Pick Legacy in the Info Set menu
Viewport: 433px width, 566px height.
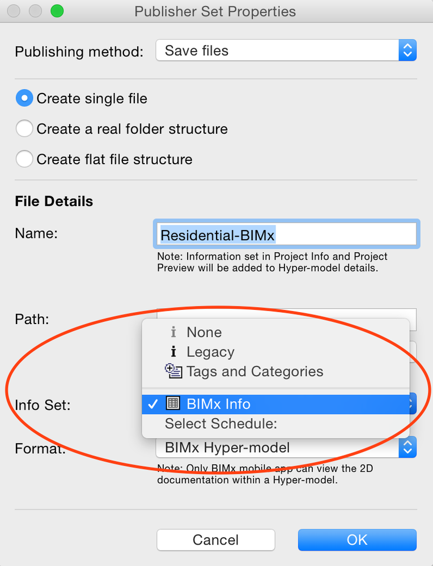[210, 352]
